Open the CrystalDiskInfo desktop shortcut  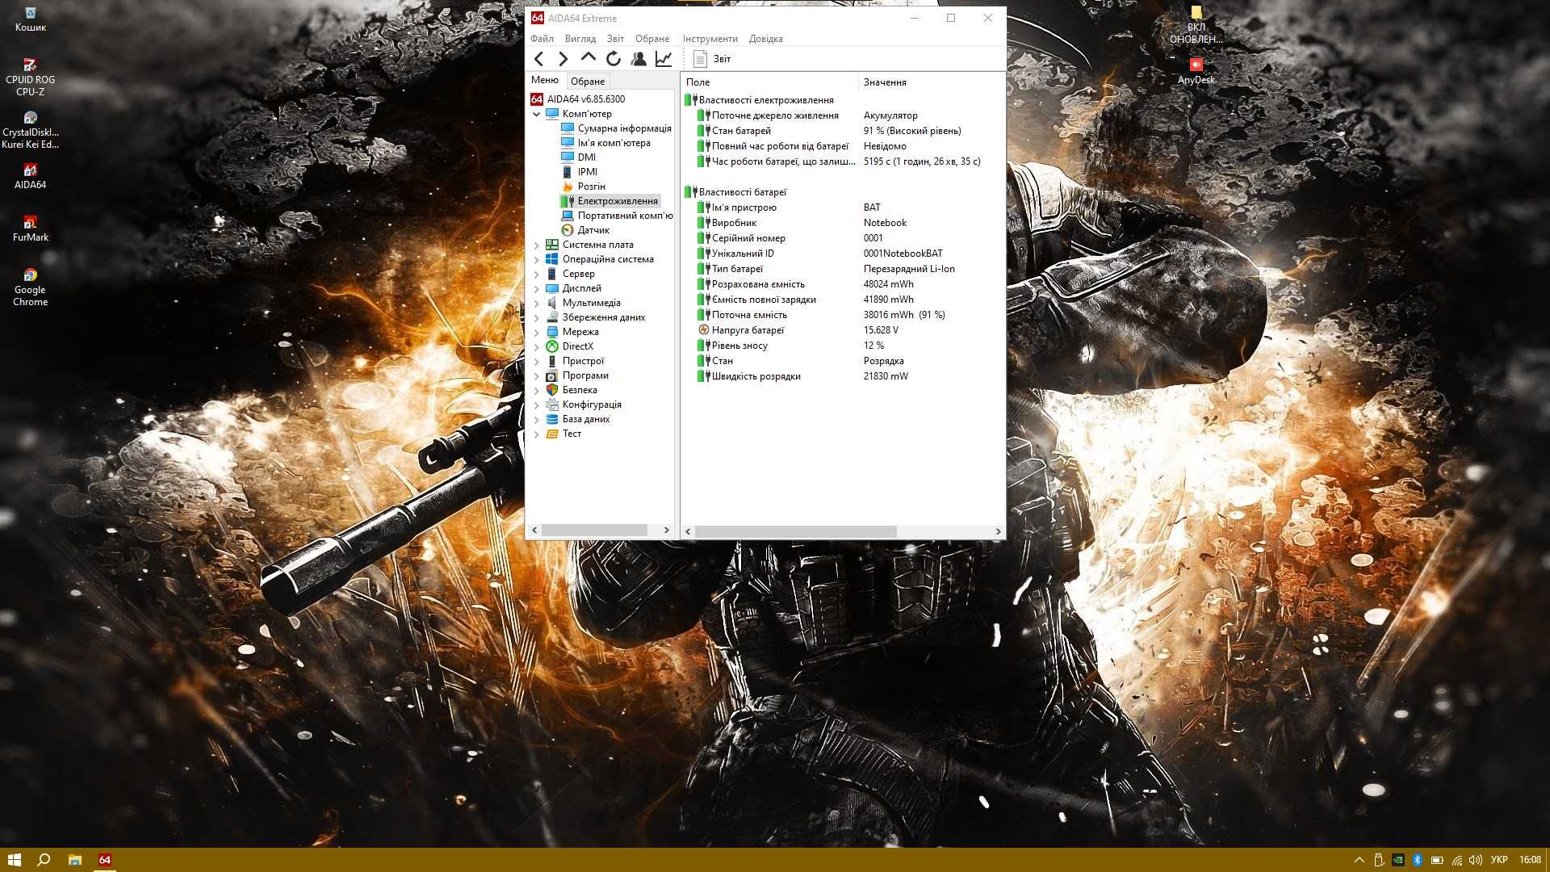tap(30, 129)
